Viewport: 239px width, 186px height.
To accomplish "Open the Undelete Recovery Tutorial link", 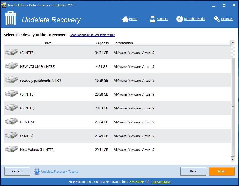I will [x=60, y=172].
